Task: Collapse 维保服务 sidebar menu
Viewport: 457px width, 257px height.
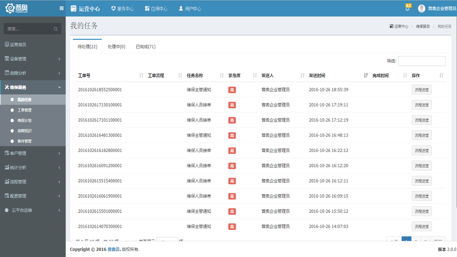Action: [33, 87]
